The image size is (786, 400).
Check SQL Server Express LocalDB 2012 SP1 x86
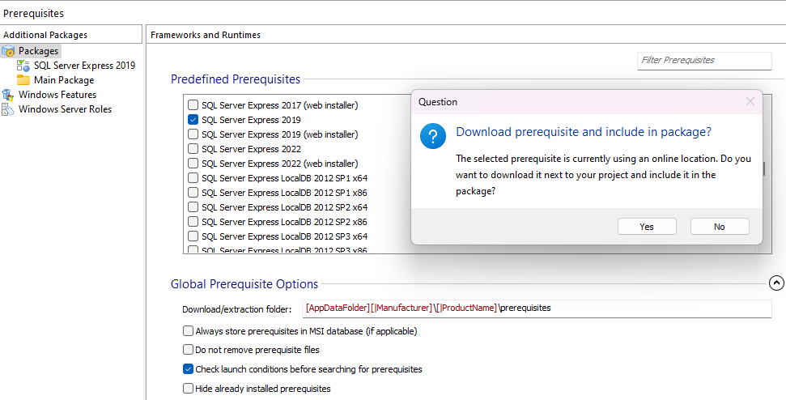(193, 193)
